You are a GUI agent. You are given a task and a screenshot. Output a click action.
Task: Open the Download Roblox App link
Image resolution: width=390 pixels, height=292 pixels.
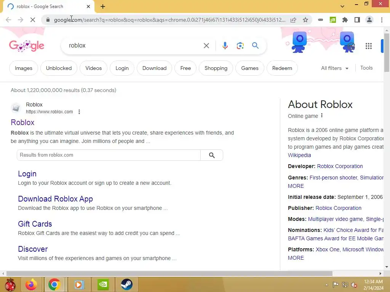(x=56, y=198)
